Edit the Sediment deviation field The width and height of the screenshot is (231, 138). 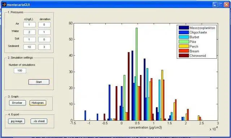(x=44, y=47)
